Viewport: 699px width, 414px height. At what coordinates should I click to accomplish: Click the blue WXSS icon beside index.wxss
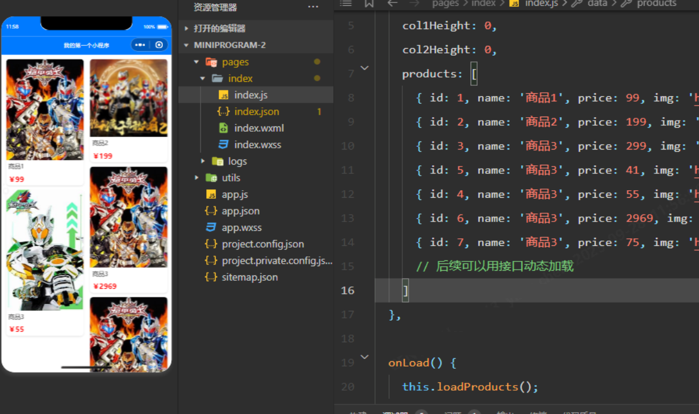point(223,145)
